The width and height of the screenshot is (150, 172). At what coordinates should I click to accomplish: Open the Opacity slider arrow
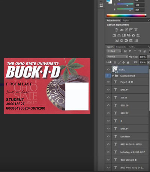[x=148, y=57]
